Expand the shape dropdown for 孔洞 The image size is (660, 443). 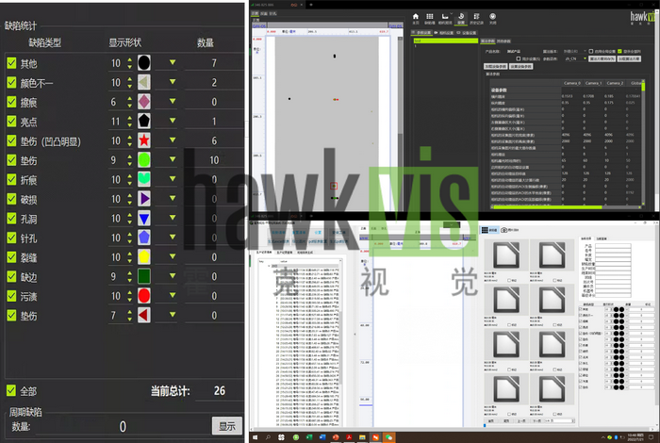pos(173,218)
